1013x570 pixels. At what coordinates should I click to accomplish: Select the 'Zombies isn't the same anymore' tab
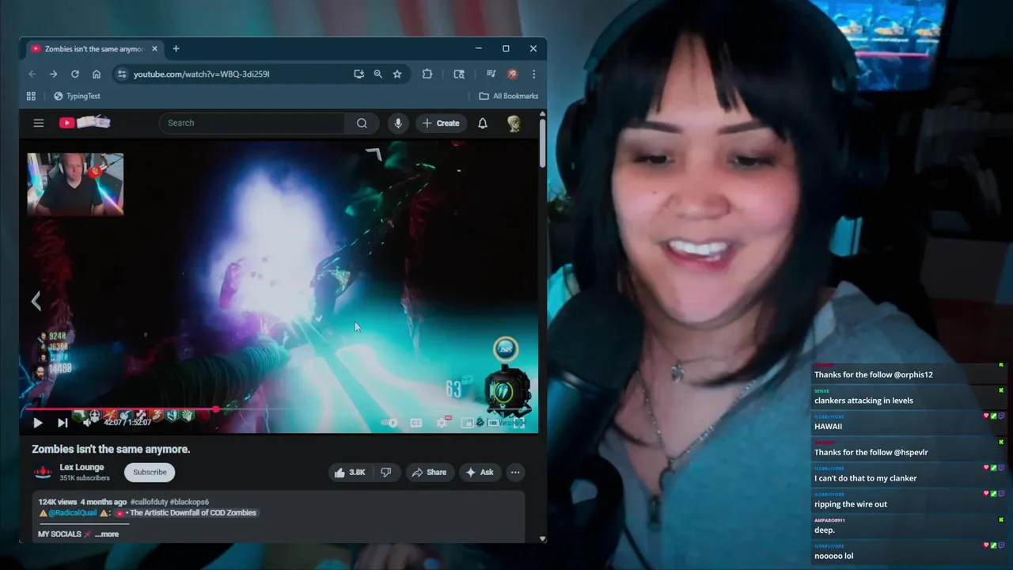(x=93, y=48)
